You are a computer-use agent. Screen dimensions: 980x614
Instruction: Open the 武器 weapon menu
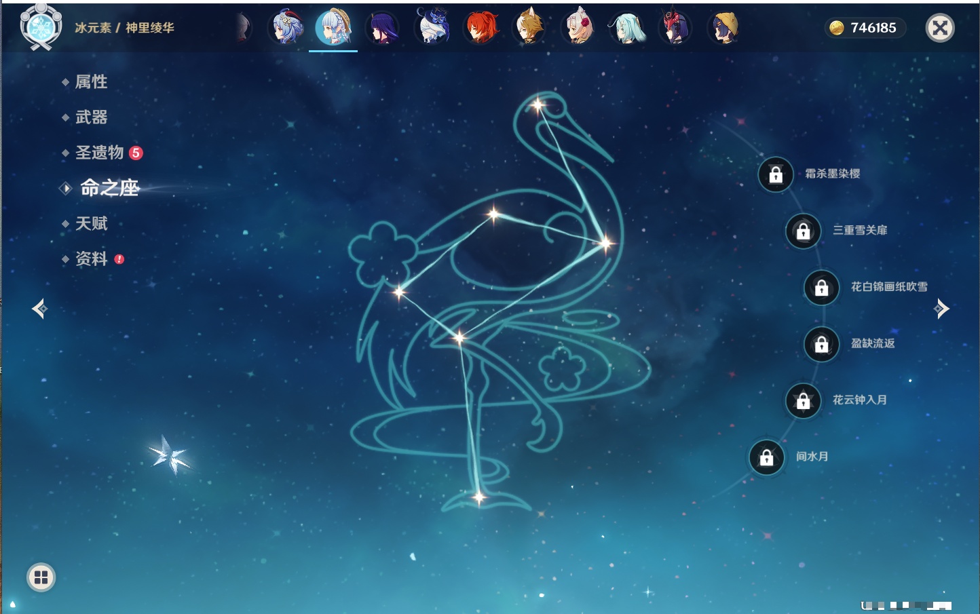pos(91,117)
